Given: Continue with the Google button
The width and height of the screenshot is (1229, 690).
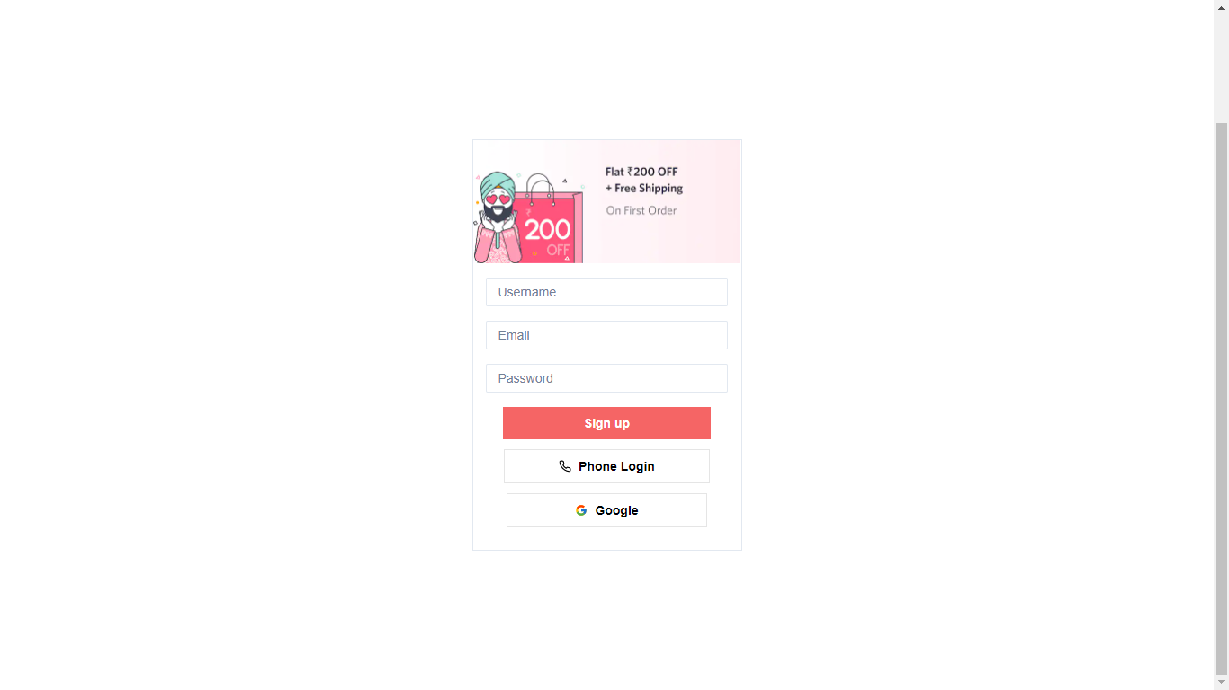Looking at the screenshot, I should (x=606, y=510).
